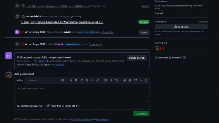Click 'Paste, drop, or click to add files'
This screenshot has height=123, width=219.
[x=63, y=106]
